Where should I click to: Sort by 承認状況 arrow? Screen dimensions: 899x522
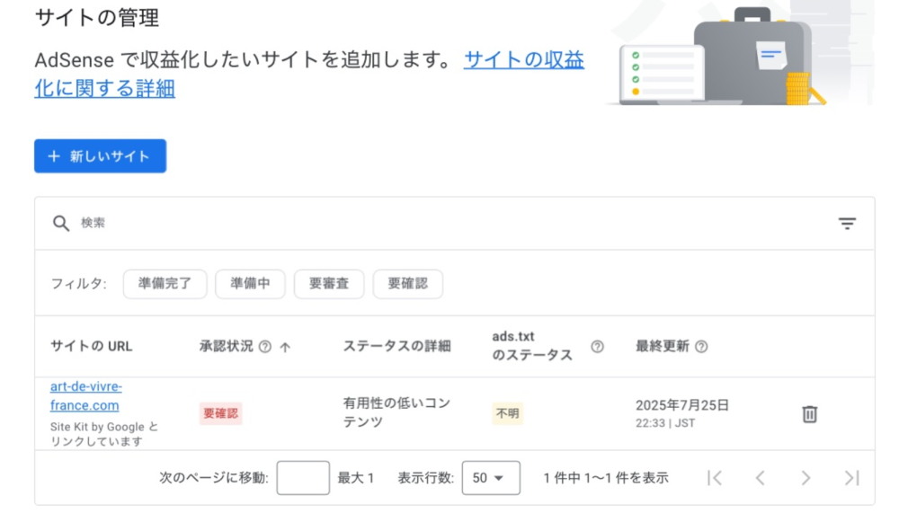285,347
